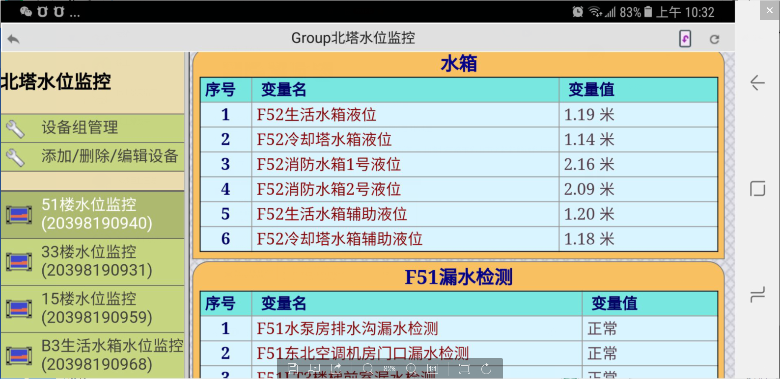Open the pop-out window icon in the toolbar
The image size is (780, 379).
click(314, 369)
